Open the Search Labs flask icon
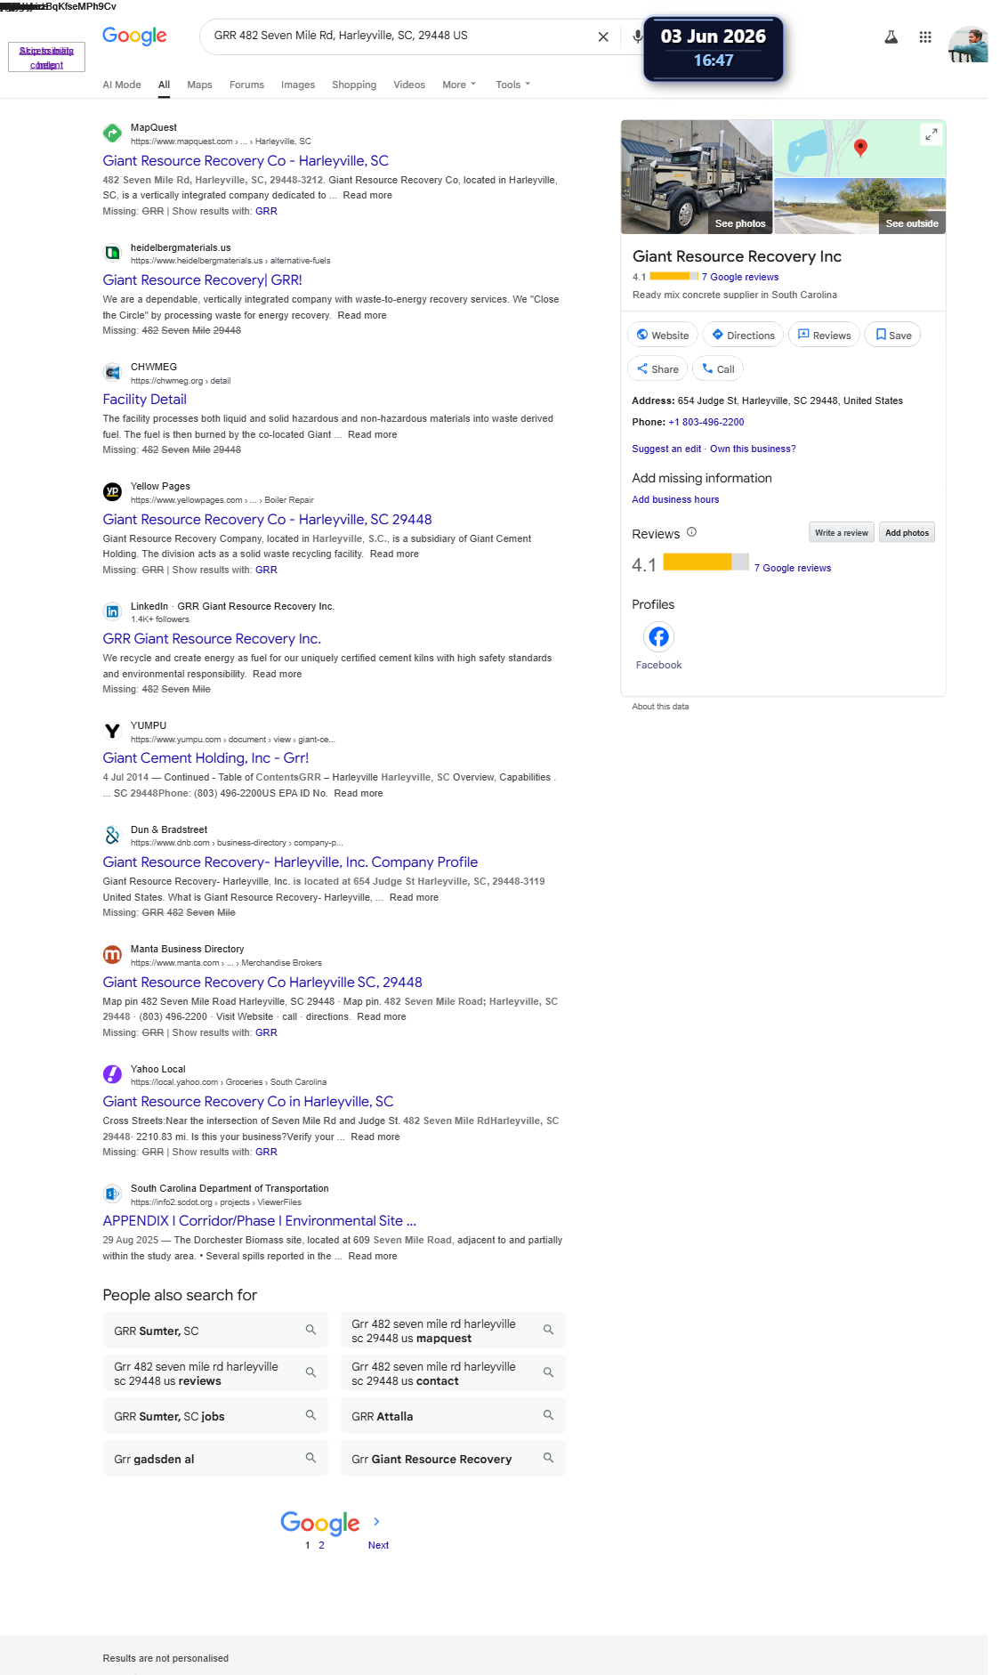The image size is (1000, 1675). (x=891, y=37)
